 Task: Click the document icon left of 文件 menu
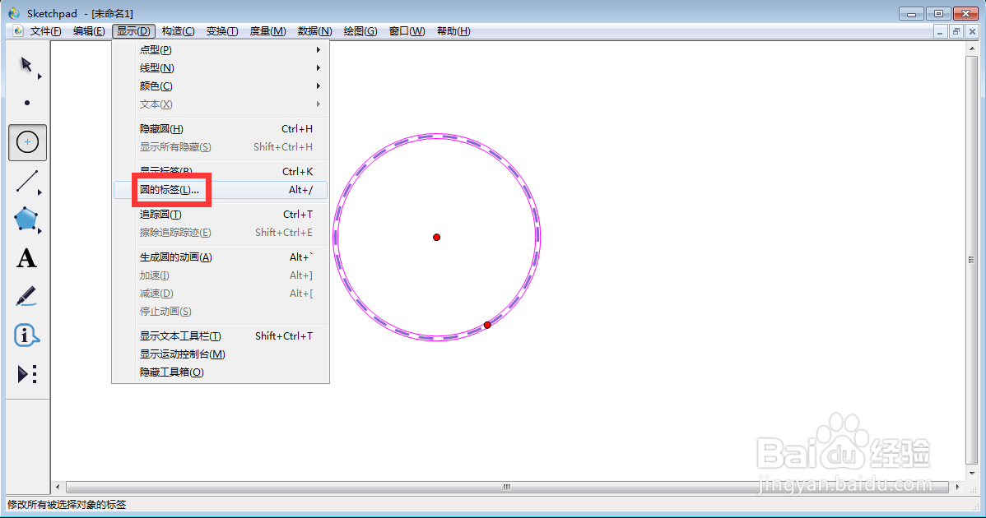click(x=17, y=30)
